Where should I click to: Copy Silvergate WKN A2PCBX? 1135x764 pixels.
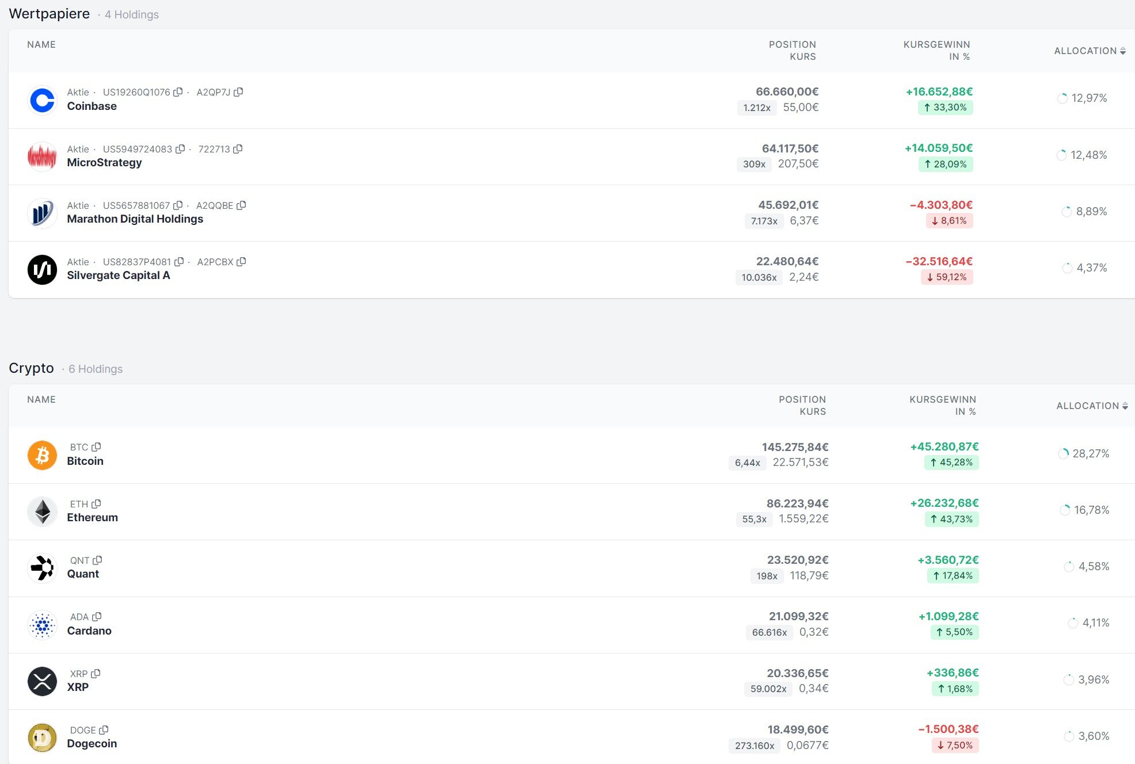pos(241,262)
